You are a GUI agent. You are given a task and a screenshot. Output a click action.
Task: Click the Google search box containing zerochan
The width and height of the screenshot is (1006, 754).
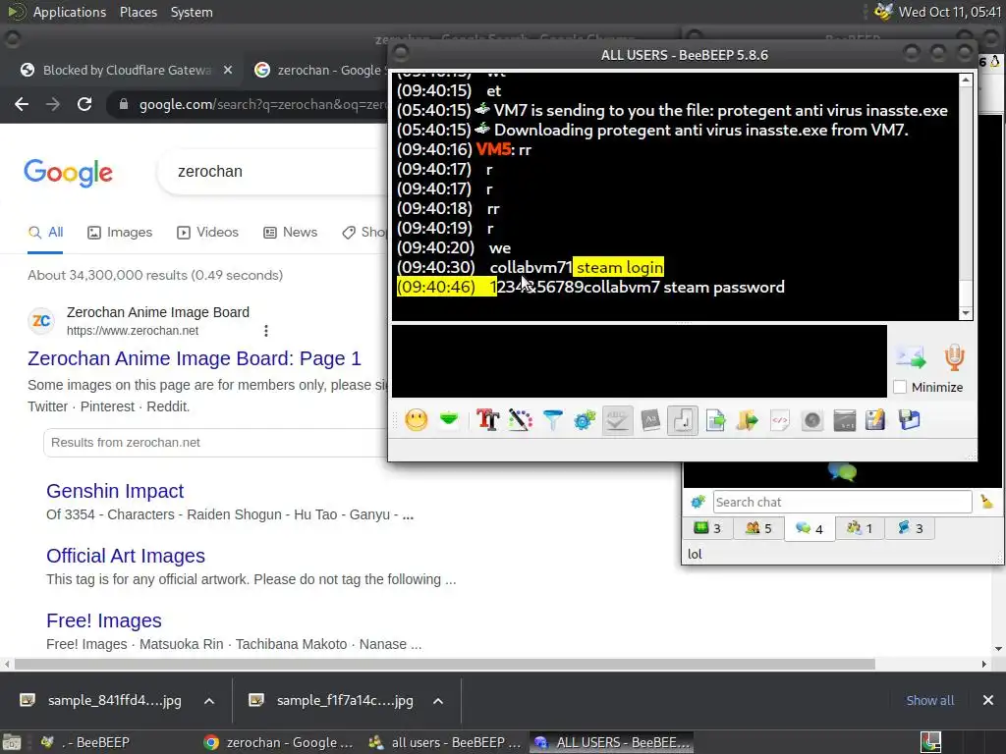pos(273,172)
